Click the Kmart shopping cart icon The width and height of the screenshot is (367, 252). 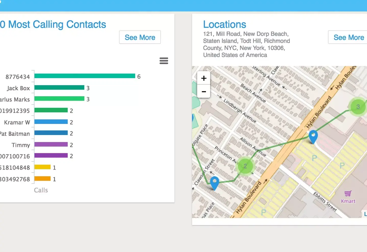click(348, 194)
